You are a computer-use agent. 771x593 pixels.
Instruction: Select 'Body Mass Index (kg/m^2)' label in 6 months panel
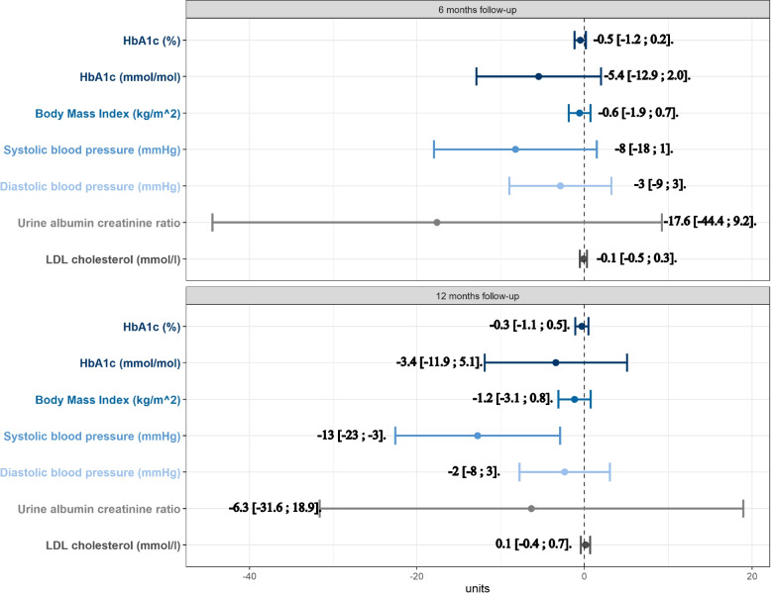point(108,114)
